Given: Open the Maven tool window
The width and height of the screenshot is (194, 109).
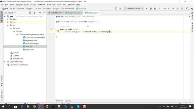Looking at the screenshot, I should pos(192,16).
